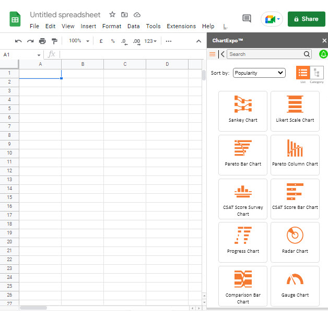Switch to Category view in ChartExpo
The image size is (328, 317).
point(317,73)
